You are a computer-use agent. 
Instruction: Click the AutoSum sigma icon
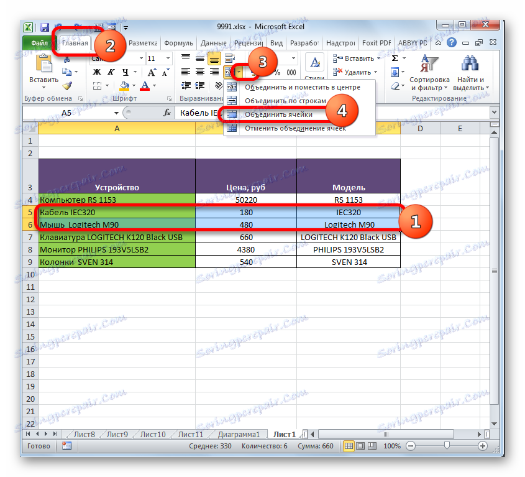pyautogui.click(x=395, y=58)
